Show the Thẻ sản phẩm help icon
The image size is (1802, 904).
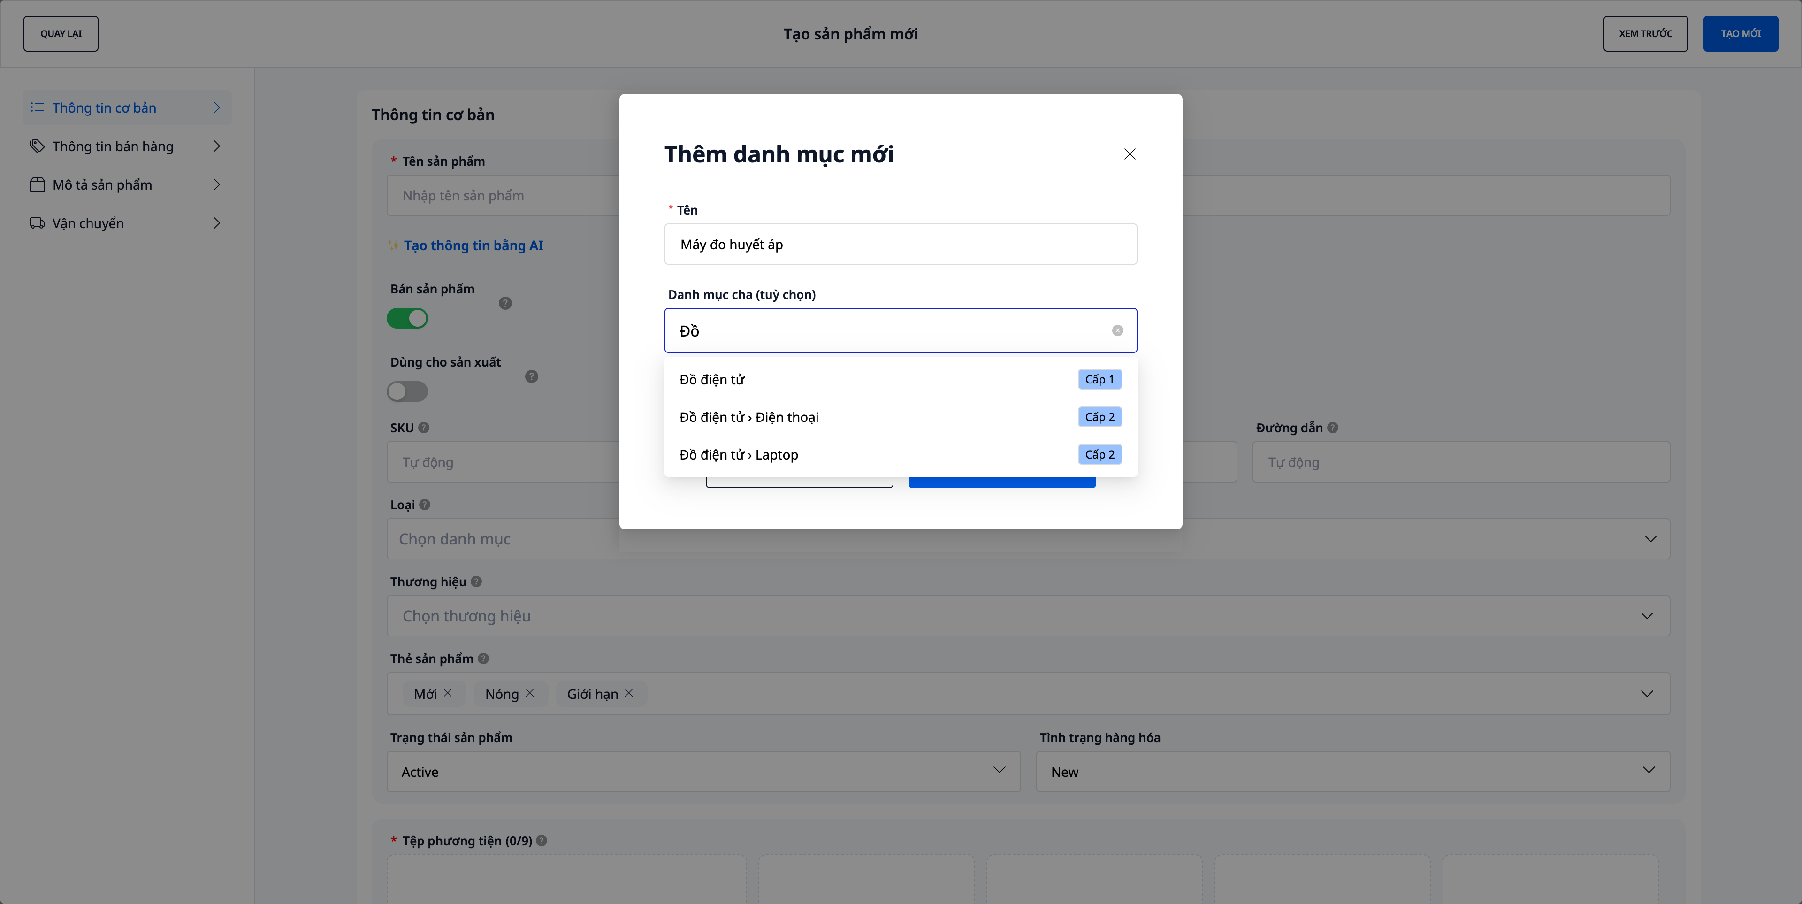tap(483, 659)
